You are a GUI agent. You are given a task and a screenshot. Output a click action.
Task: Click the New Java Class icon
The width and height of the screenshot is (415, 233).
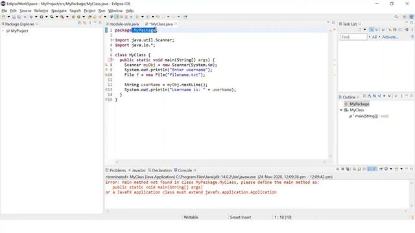tap(78, 17)
